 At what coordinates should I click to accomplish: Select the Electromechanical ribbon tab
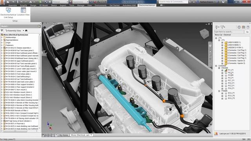pyautogui.click(x=147, y=5)
